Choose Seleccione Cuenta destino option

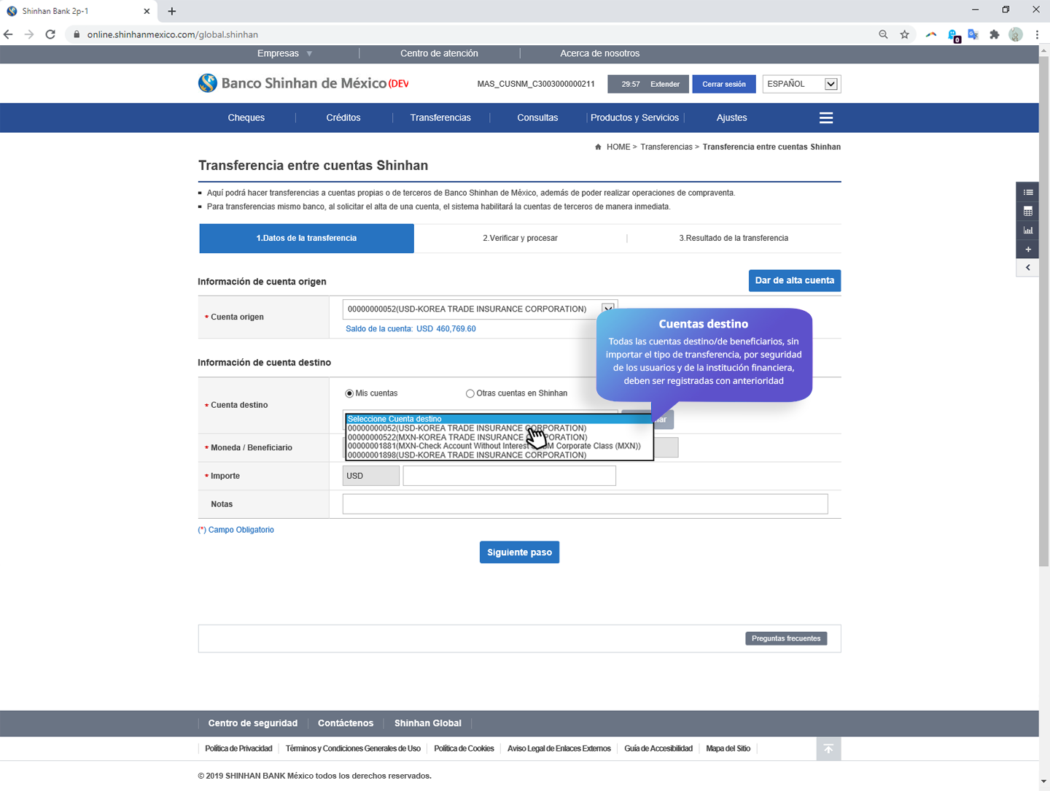[499, 419]
